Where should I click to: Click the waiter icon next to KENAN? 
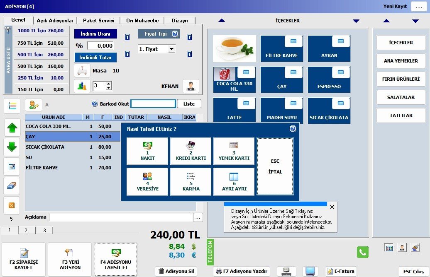tap(191, 86)
